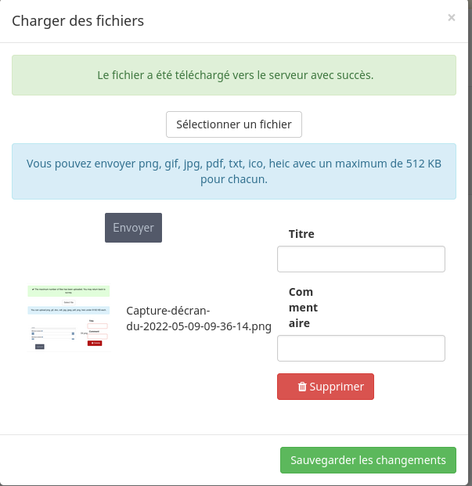Click the green upload success message
The height and width of the screenshot is (486, 472).
[x=234, y=76]
